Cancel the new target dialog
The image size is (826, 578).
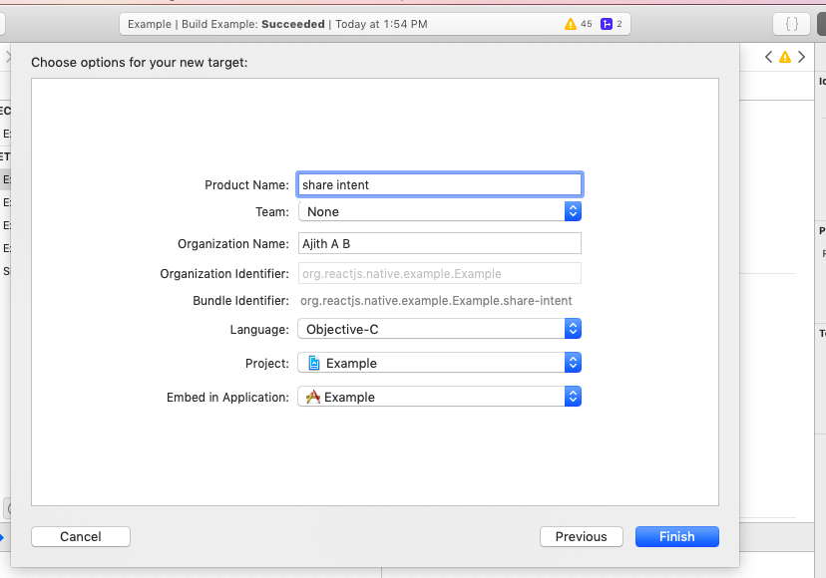81,536
